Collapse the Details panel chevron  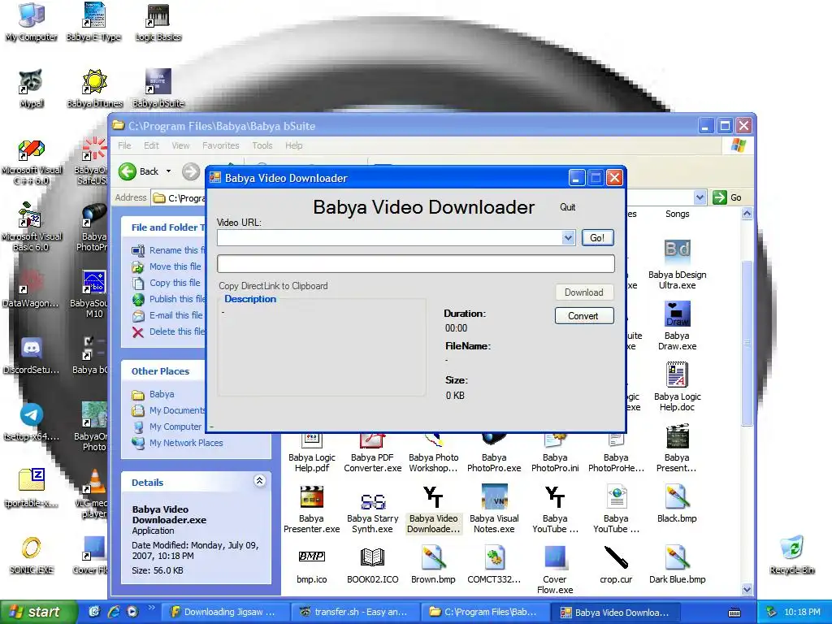coord(259,481)
